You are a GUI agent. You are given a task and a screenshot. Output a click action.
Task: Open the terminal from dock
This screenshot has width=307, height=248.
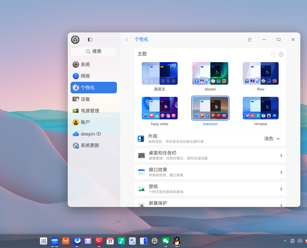click(99, 241)
